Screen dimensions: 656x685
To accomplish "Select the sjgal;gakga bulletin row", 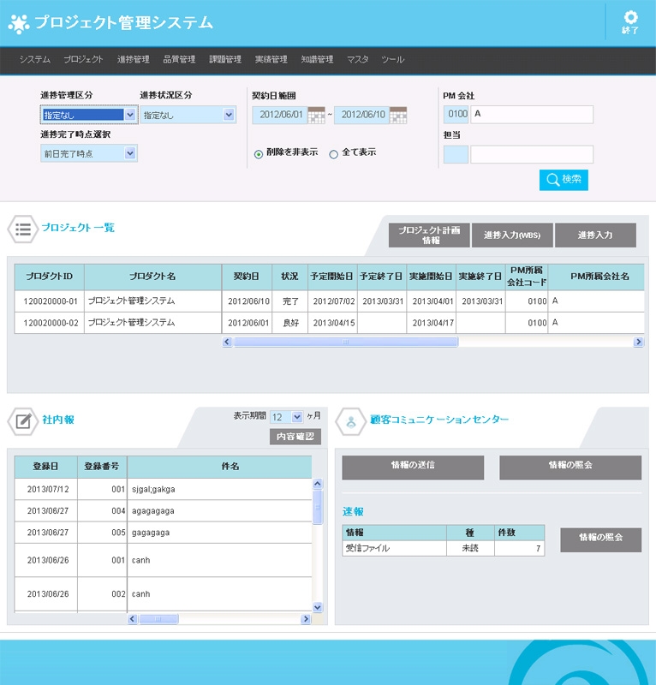I will [164, 490].
